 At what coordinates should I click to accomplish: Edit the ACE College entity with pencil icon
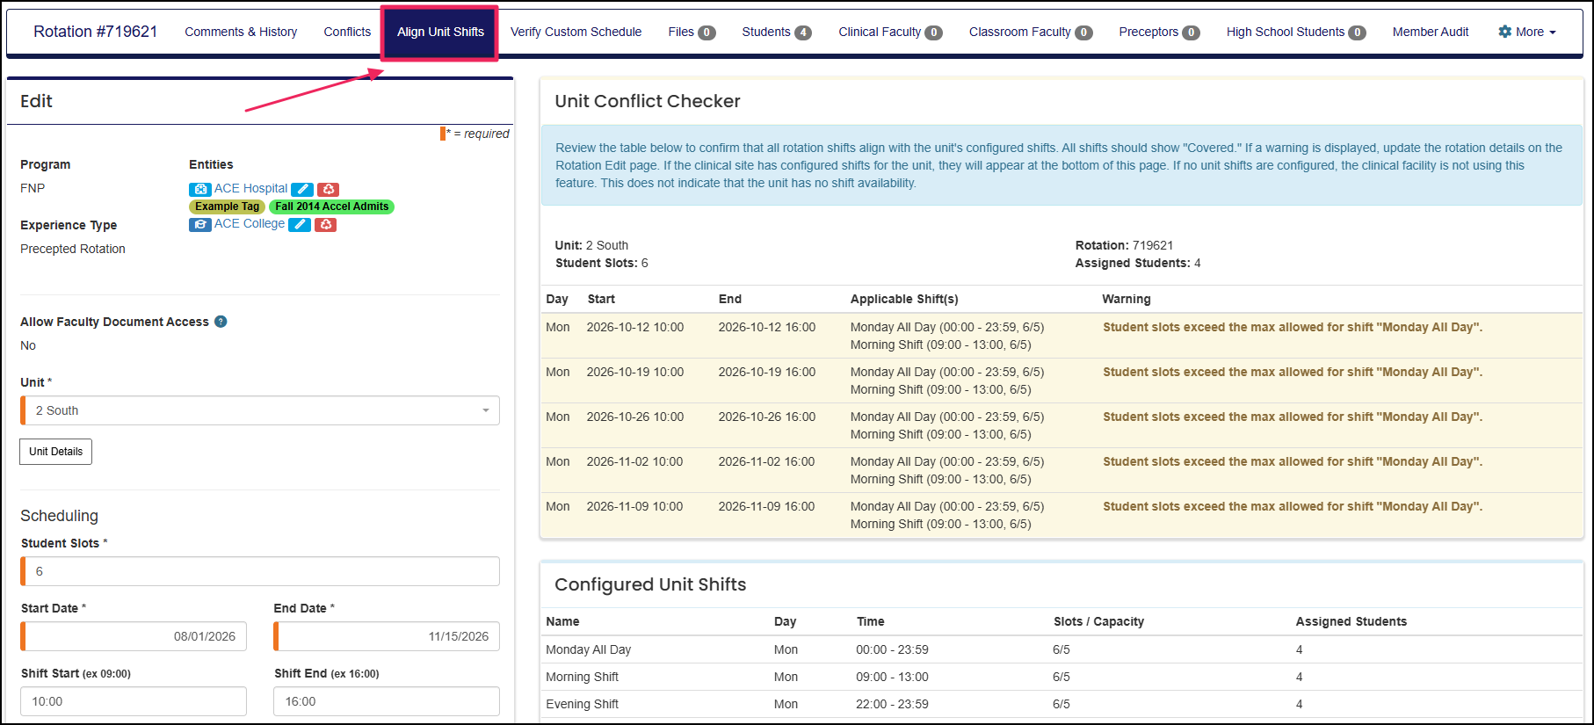click(x=300, y=224)
